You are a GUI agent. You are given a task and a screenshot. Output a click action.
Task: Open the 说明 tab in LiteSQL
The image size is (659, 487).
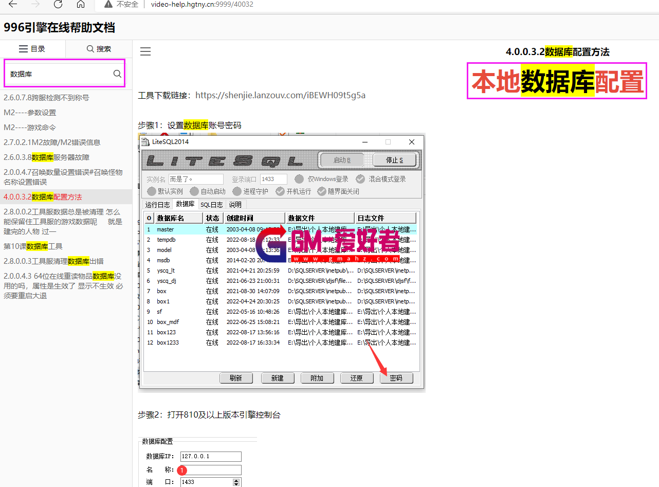235,205
